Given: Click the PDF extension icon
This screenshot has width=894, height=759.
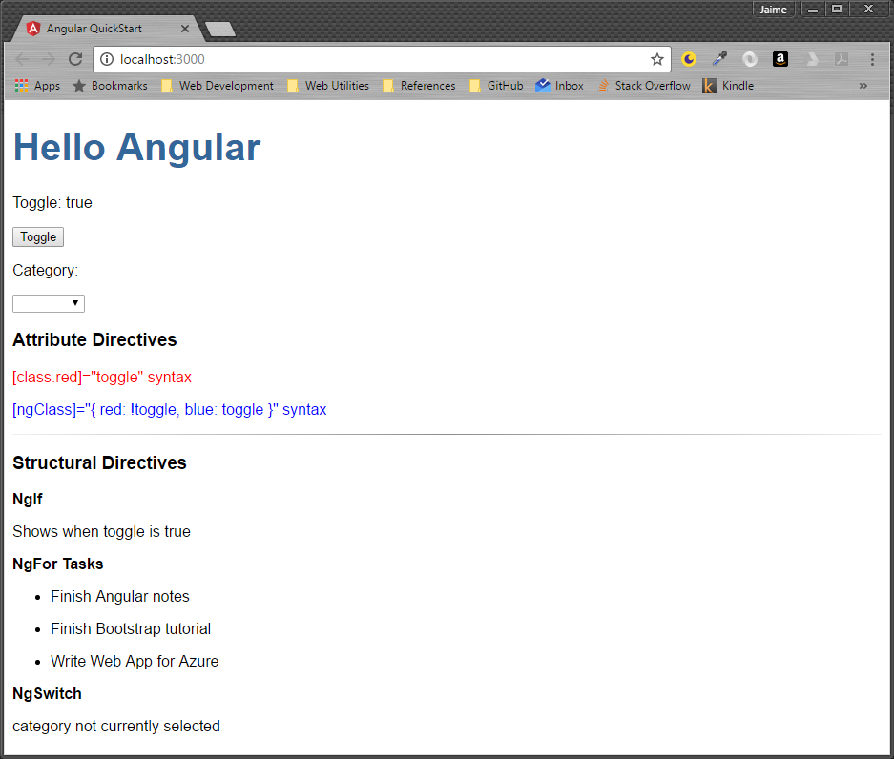Looking at the screenshot, I should point(842,59).
